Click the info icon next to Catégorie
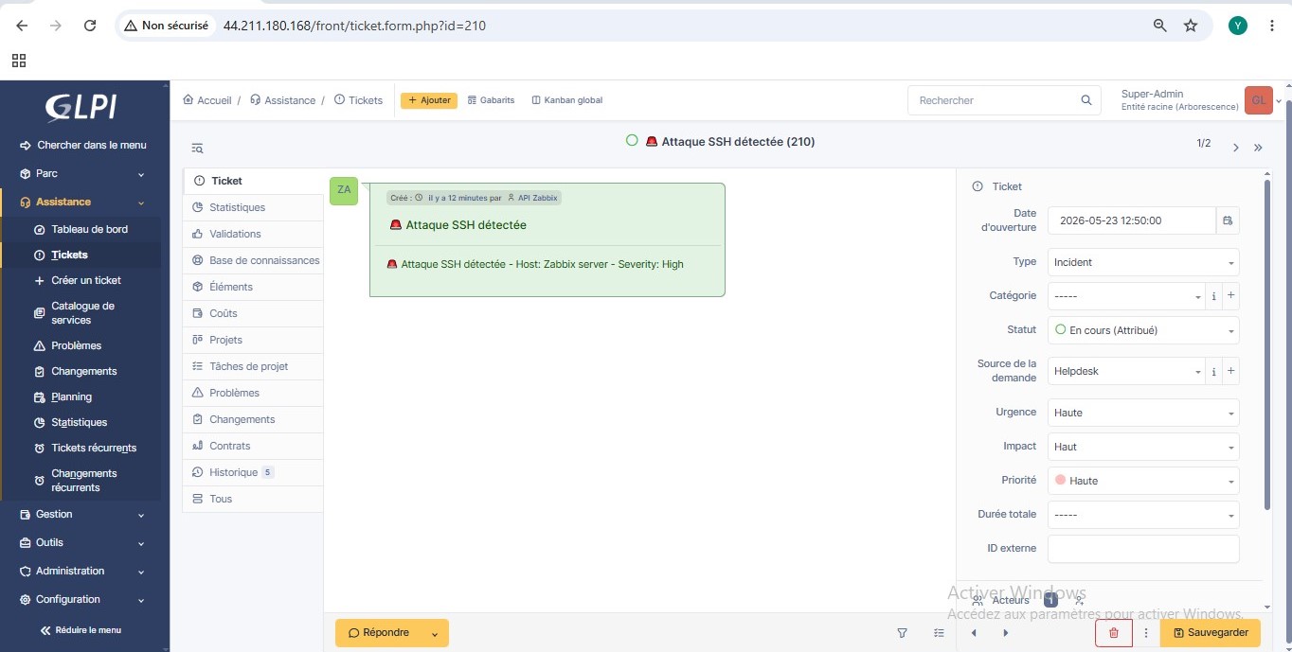The image size is (1292, 652). pyautogui.click(x=1214, y=296)
